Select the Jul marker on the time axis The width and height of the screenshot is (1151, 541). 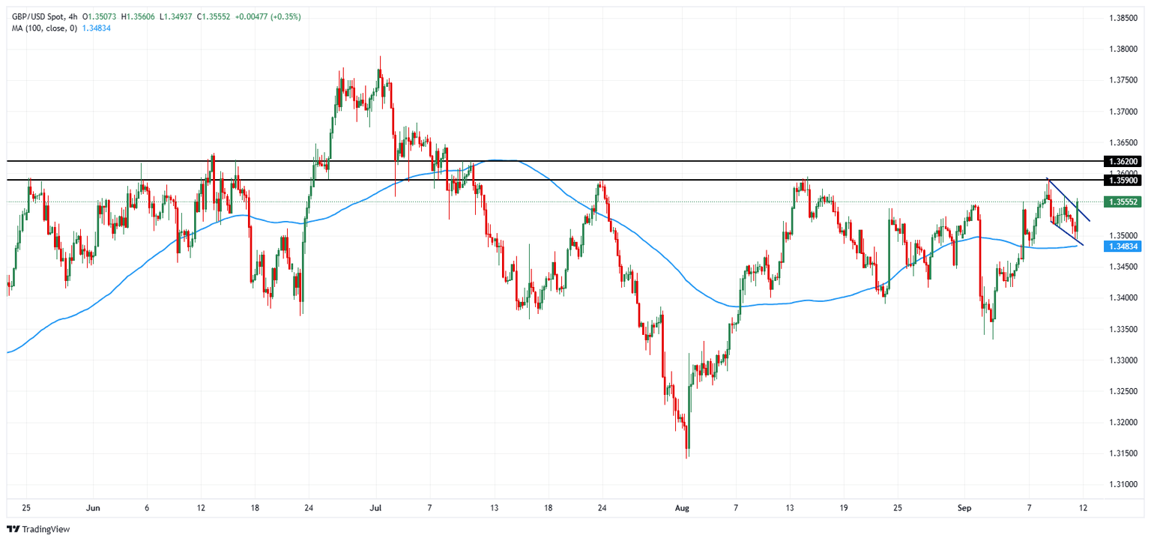375,508
